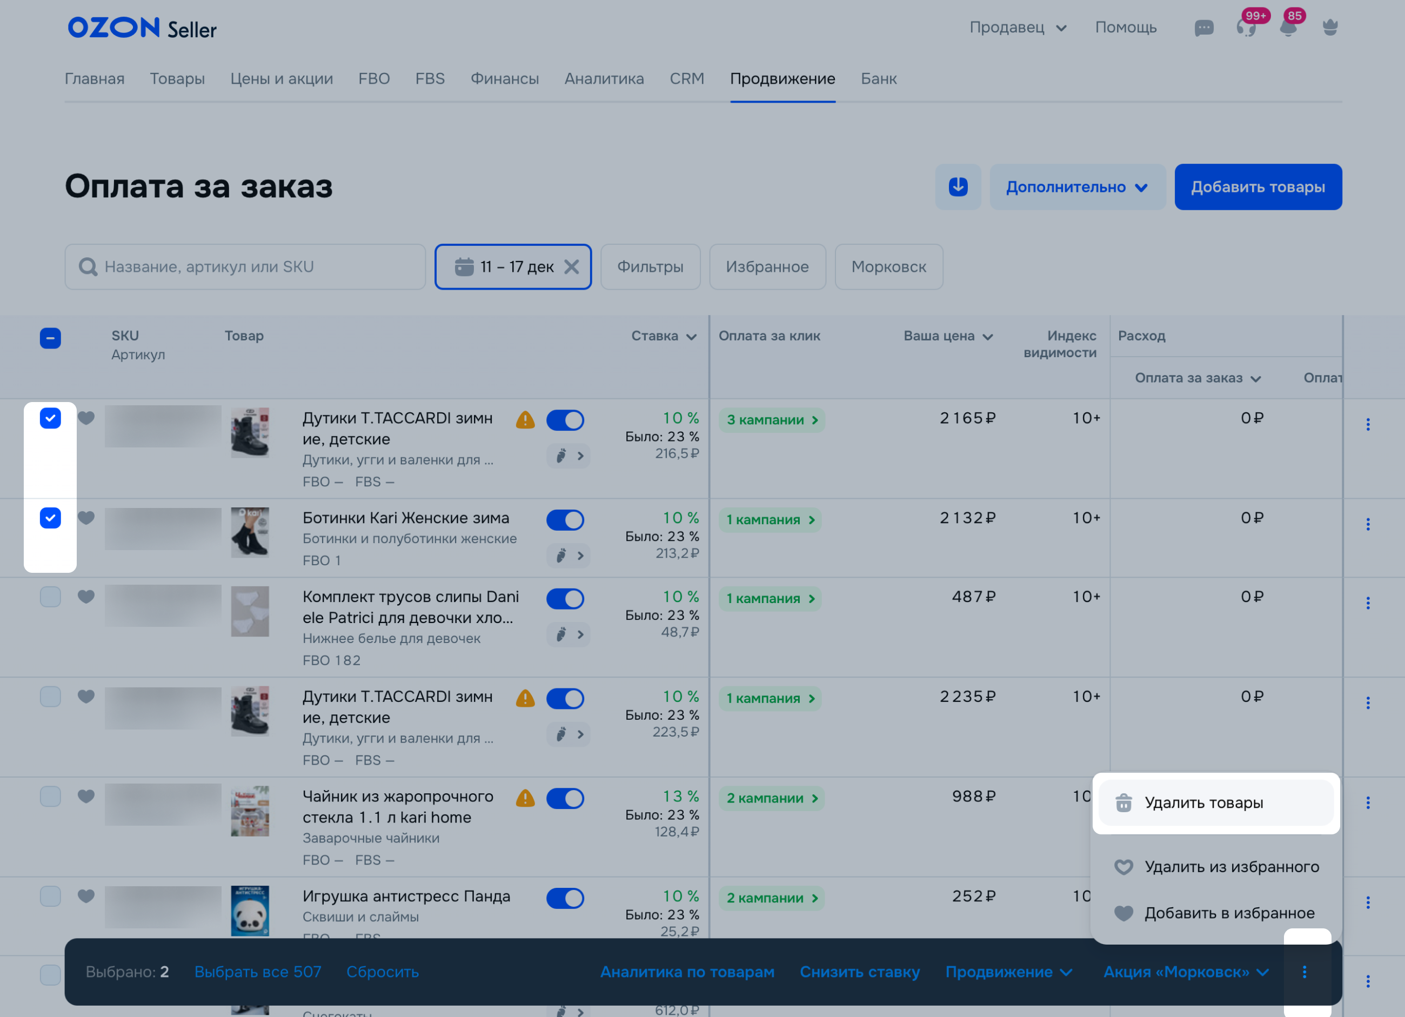Screen dimensions: 1405x1017
Task: Select Удалить товары from the menu
Action: click(1203, 802)
